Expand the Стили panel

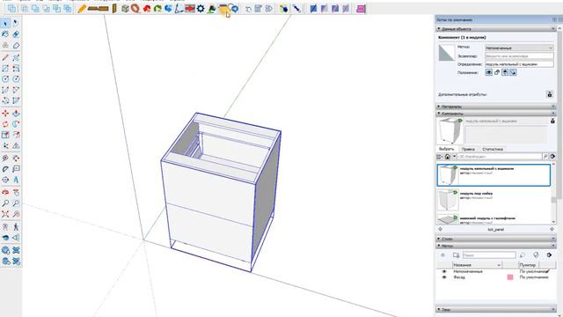coord(495,239)
